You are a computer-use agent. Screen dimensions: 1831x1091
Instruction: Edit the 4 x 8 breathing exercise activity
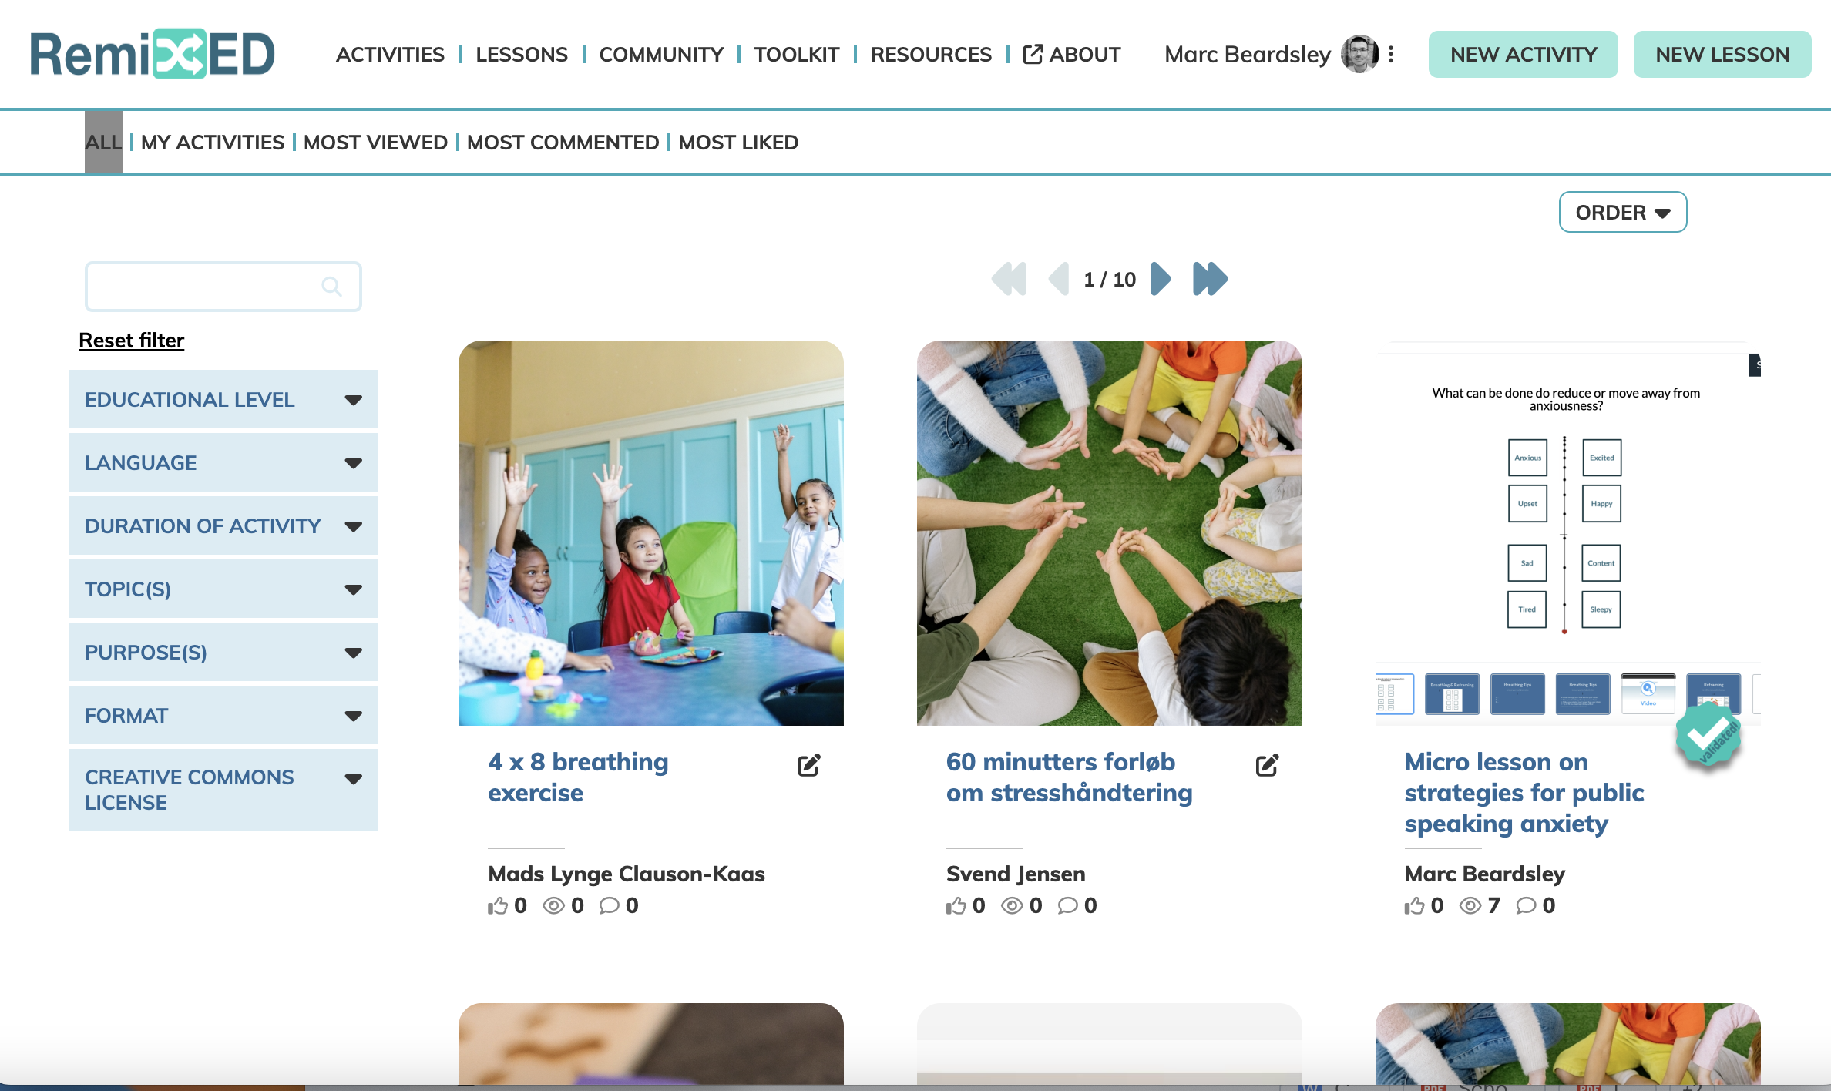[808, 765]
